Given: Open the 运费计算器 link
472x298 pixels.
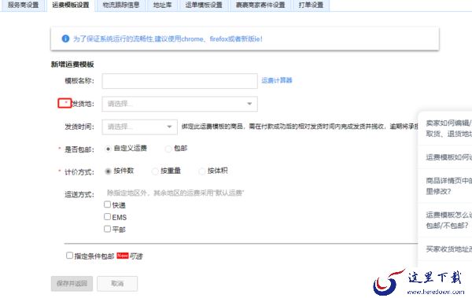Looking at the screenshot, I should point(277,80).
